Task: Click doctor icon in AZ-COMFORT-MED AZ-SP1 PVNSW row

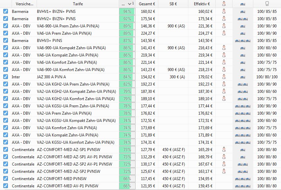Action: tap(224, 149)
